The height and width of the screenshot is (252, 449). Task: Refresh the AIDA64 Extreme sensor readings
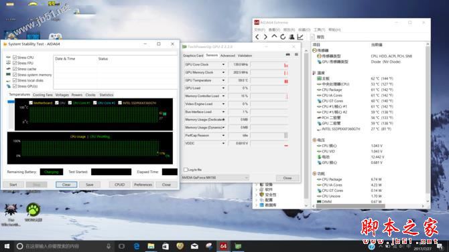[283, 37]
